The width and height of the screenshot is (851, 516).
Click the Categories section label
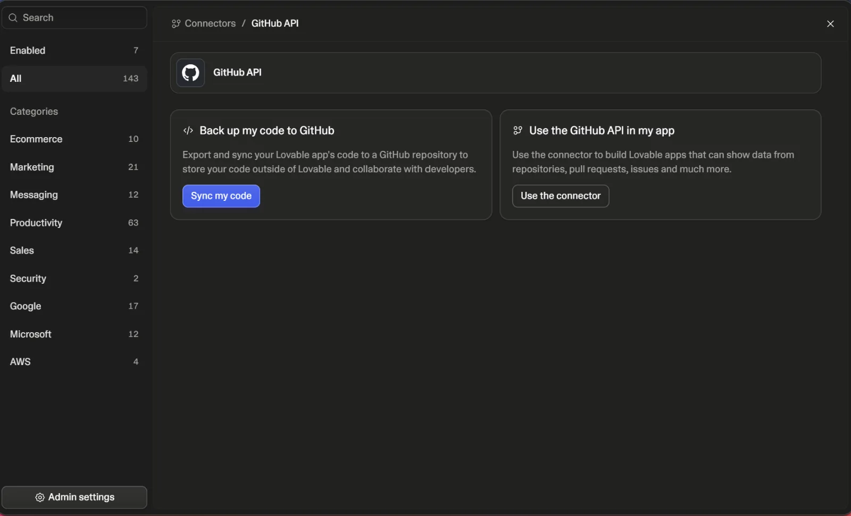34,112
